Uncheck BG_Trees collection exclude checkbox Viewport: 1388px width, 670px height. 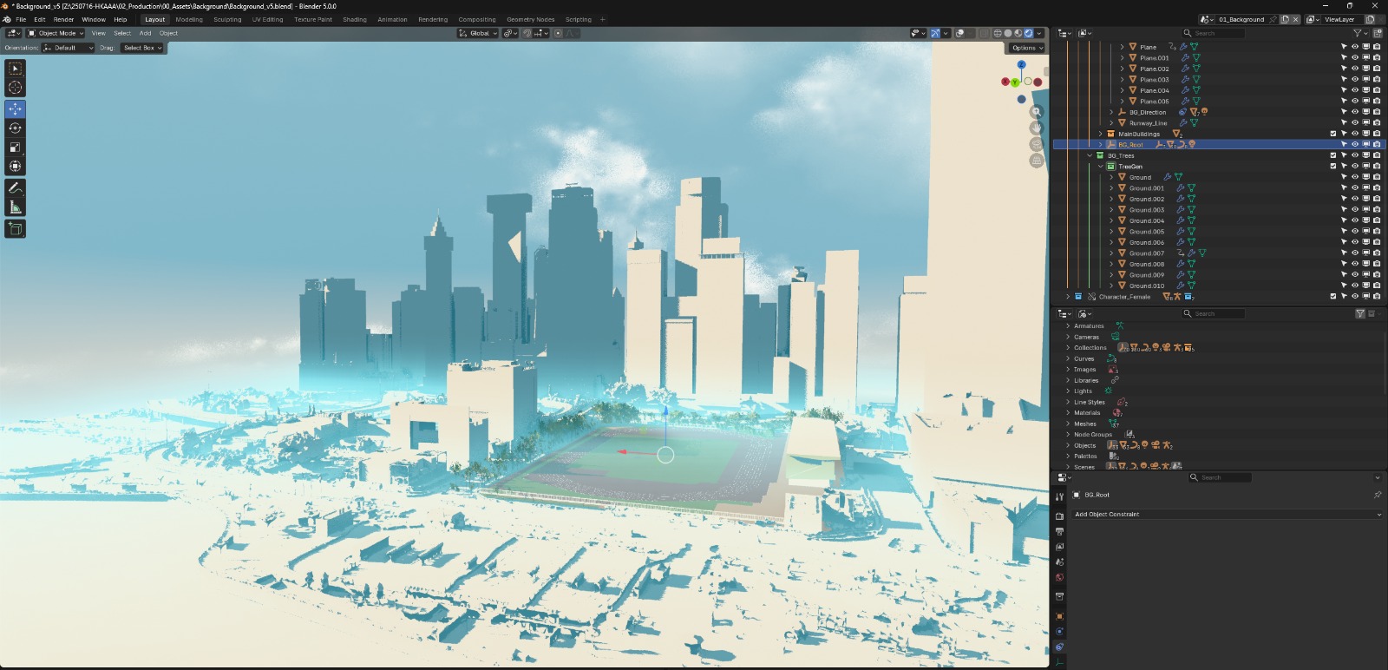(x=1333, y=155)
